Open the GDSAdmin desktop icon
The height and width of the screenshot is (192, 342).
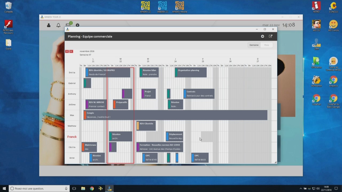pyautogui.click(x=316, y=63)
